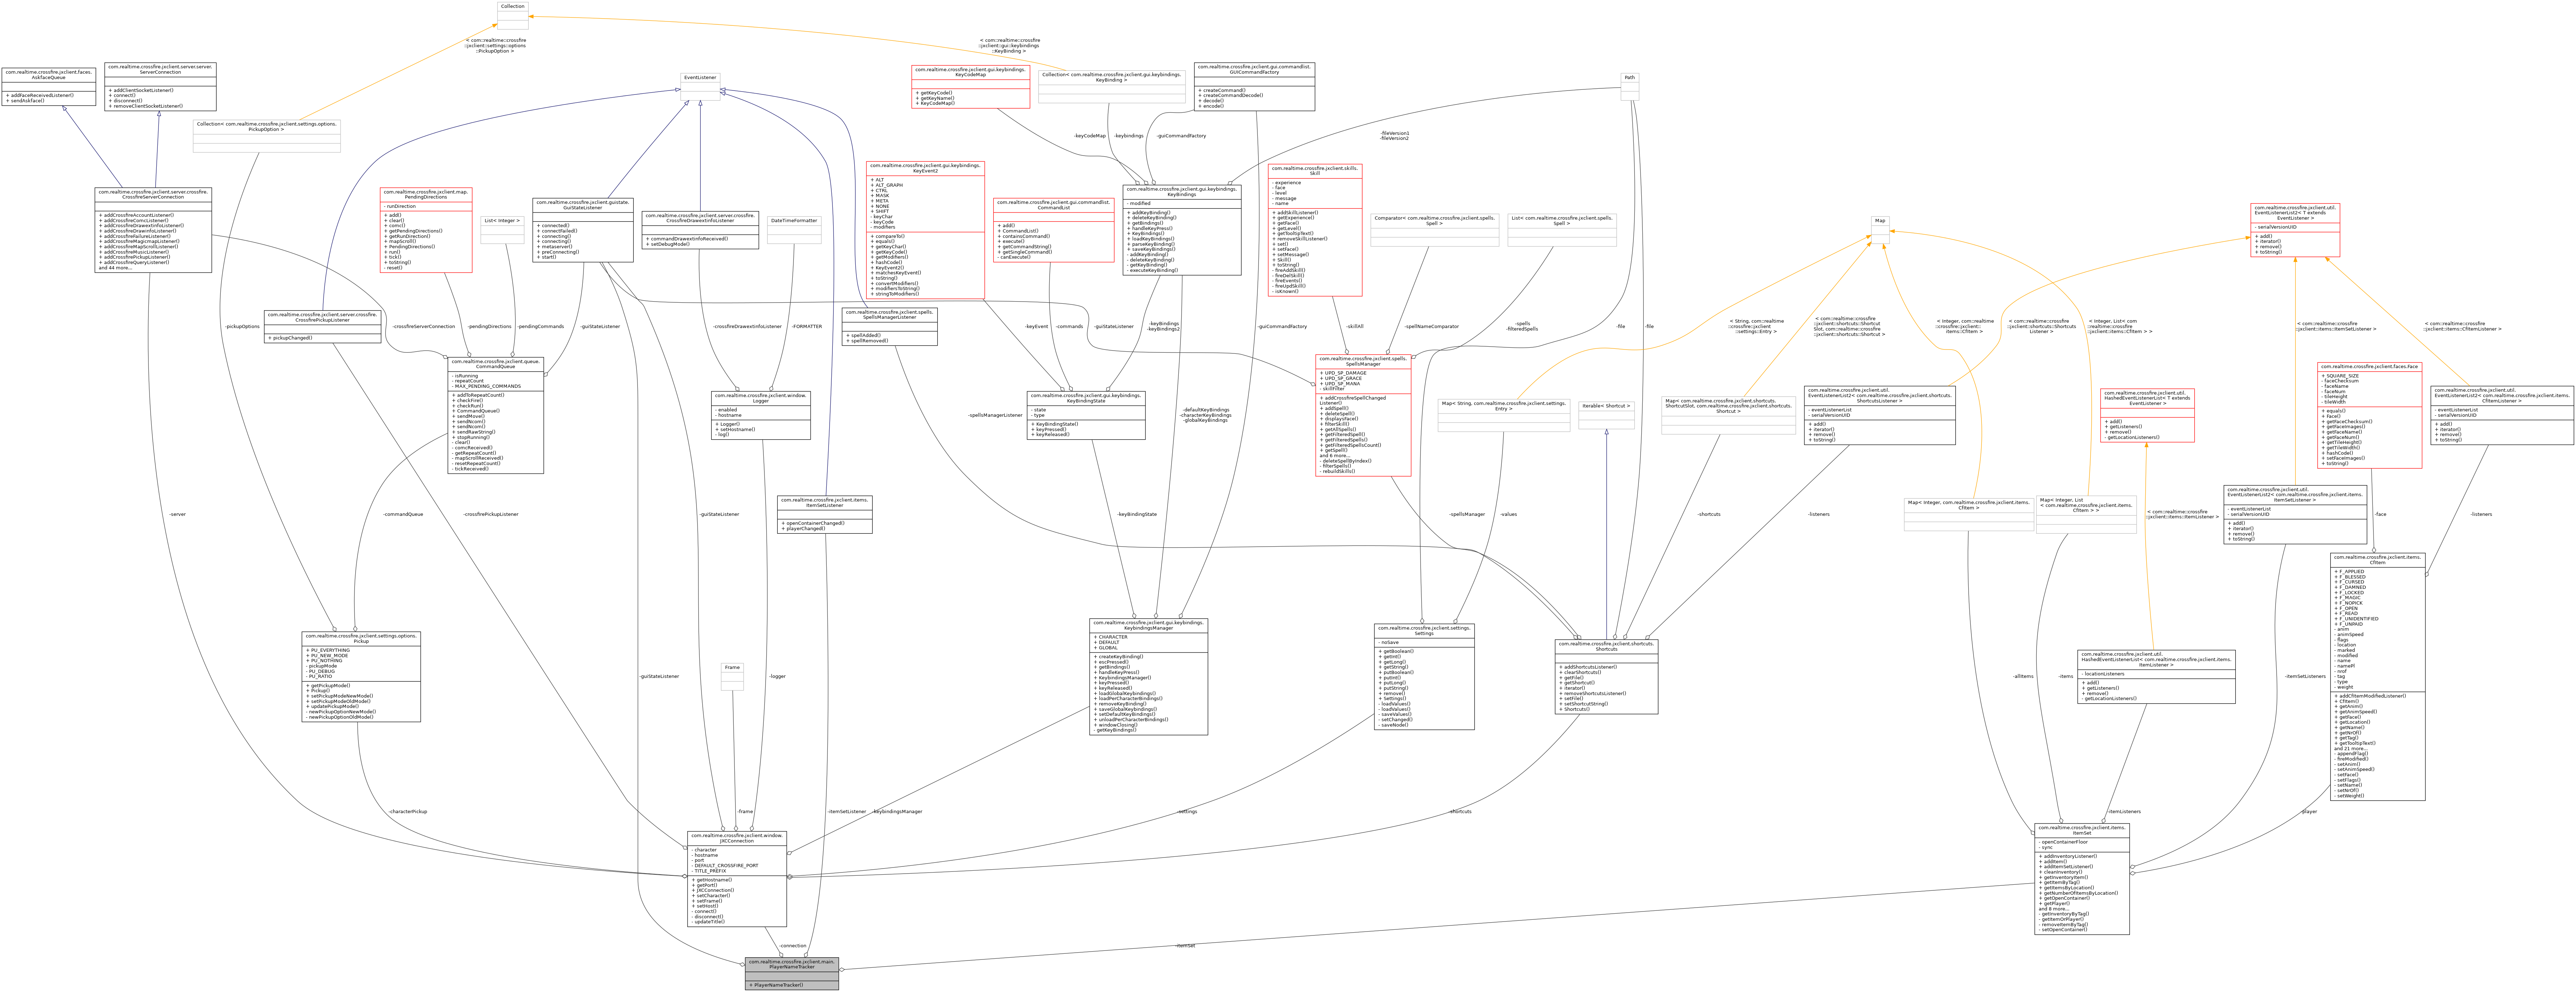Screen dimensions: 2576x992
Task: Select the Collection of KeyBinding node
Action: (1112, 87)
